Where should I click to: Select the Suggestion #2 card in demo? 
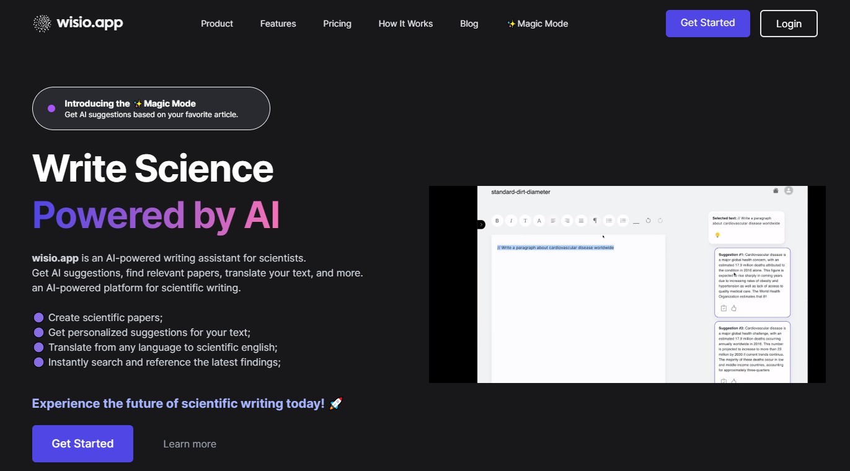(753, 352)
